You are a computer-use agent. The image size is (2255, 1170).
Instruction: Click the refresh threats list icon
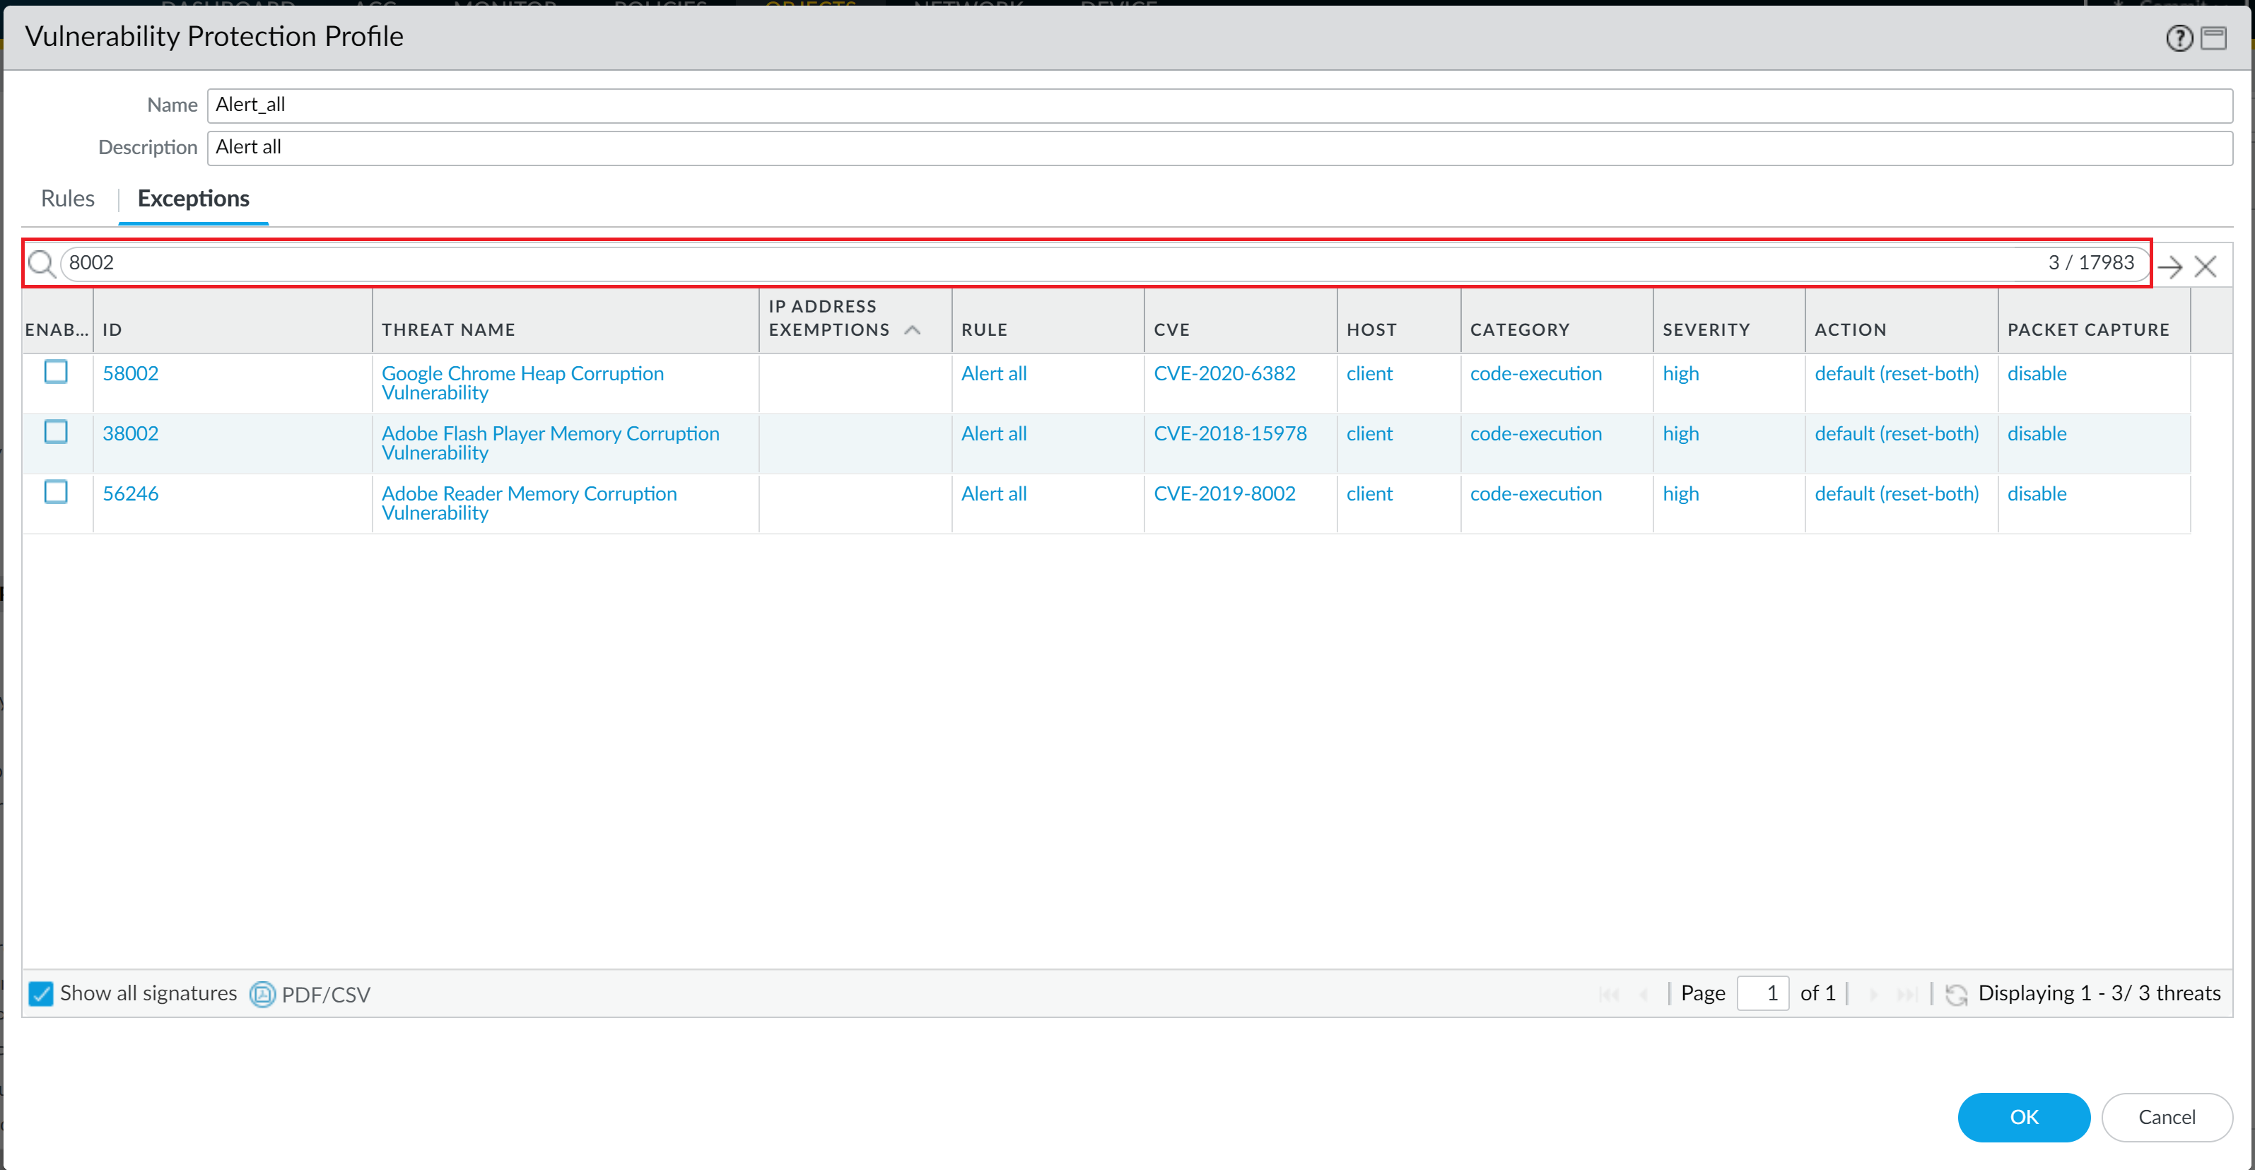tap(1955, 994)
